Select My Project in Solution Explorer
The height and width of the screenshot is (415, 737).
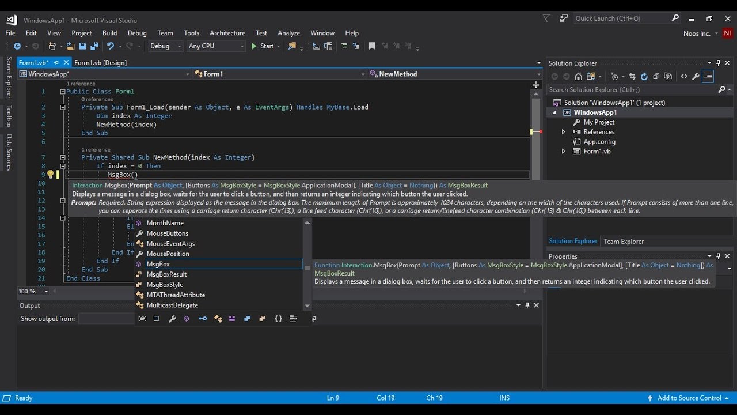[599, 122]
